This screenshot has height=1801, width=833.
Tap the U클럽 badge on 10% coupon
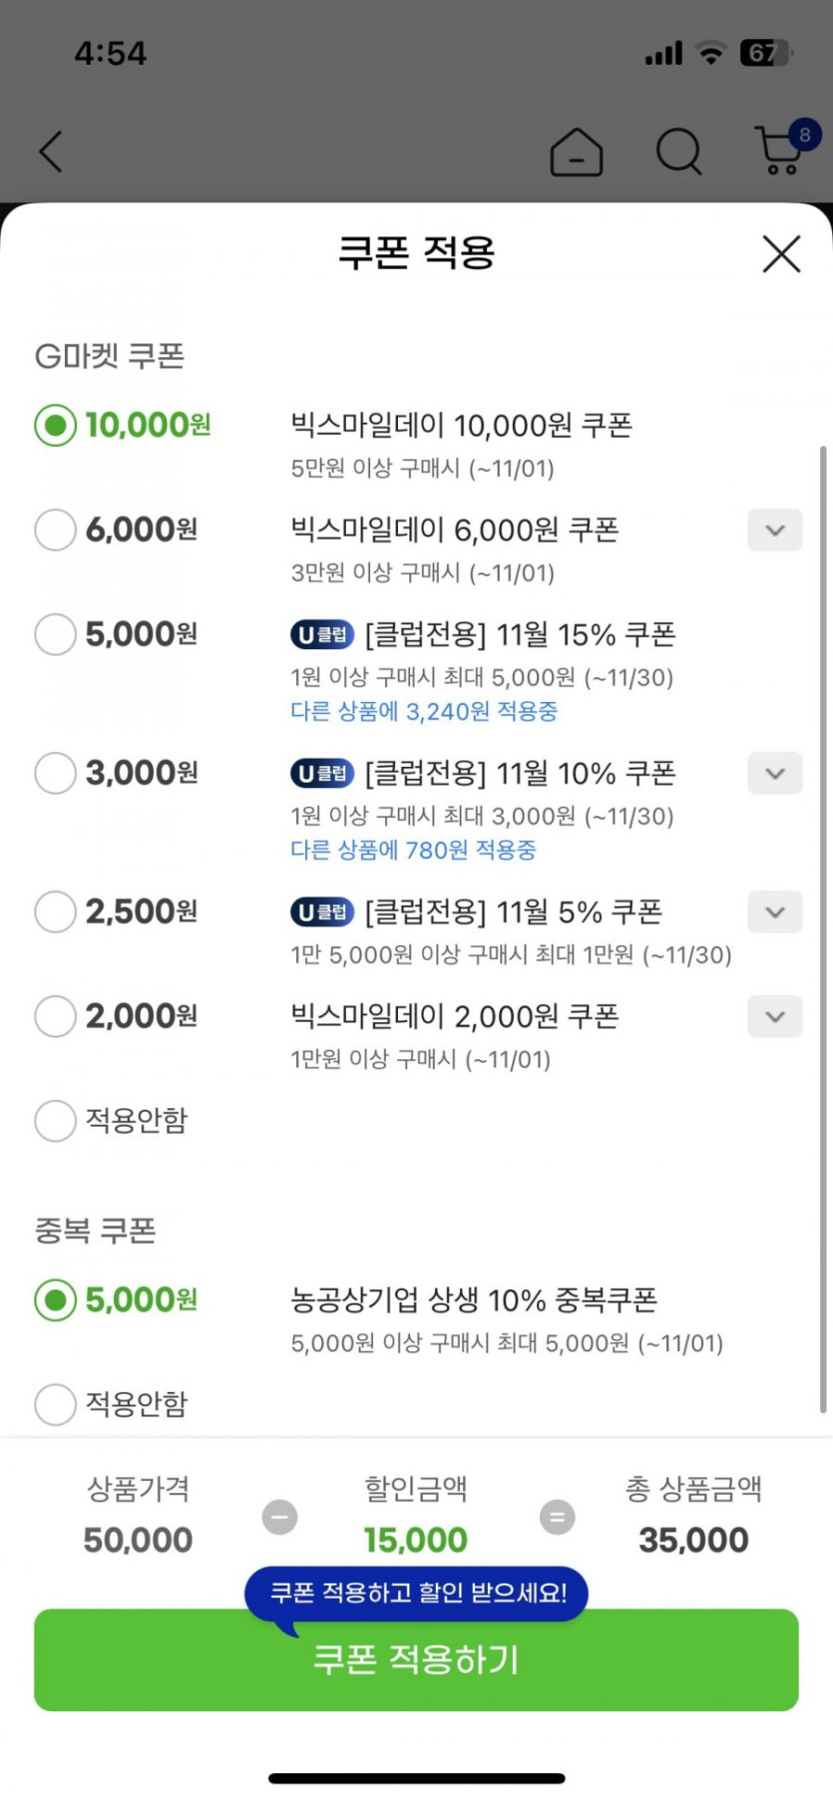pyautogui.click(x=321, y=773)
